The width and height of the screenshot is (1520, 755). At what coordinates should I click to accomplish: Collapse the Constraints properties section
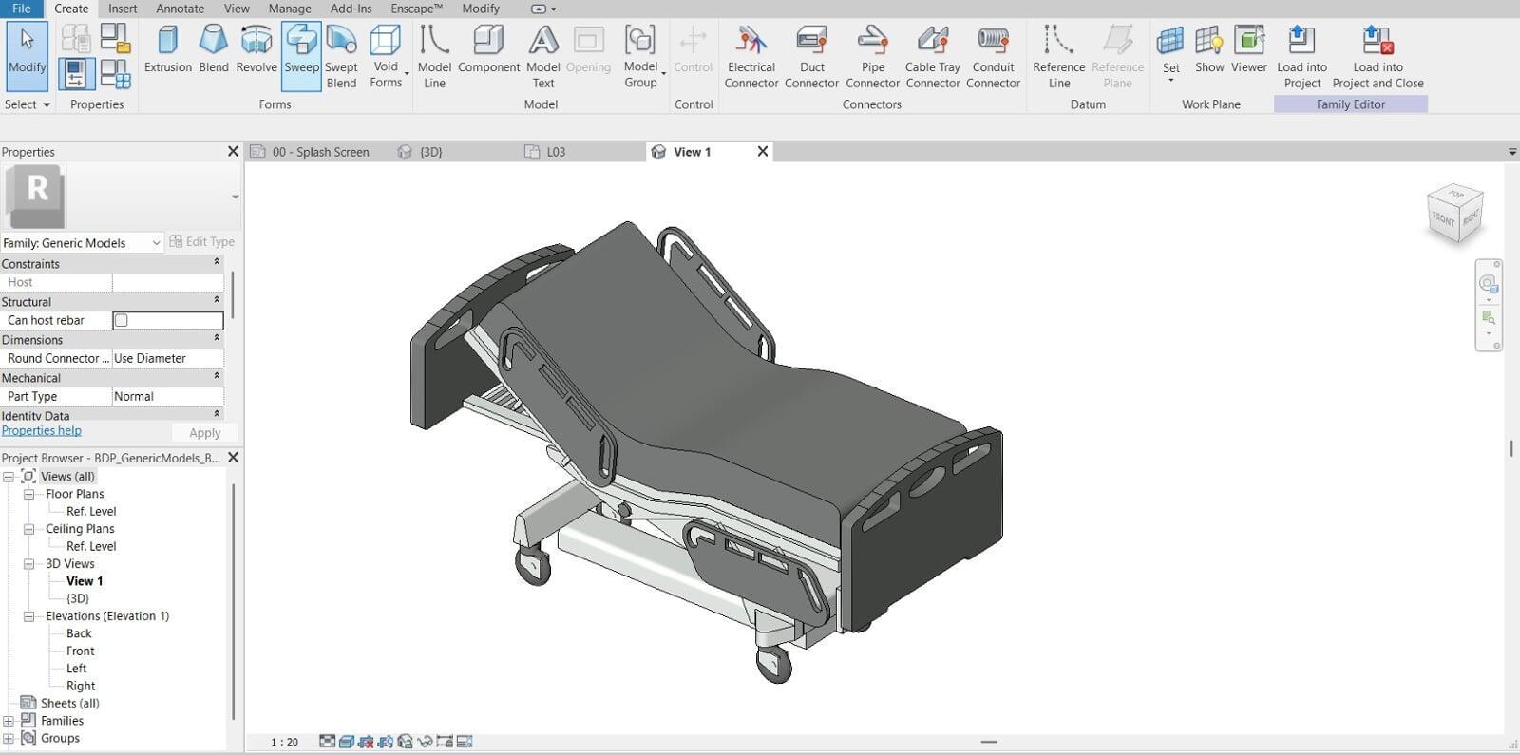(217, 263)
